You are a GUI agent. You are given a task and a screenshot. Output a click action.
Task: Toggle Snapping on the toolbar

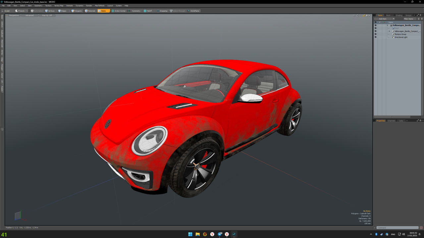[x=162, y=11]
